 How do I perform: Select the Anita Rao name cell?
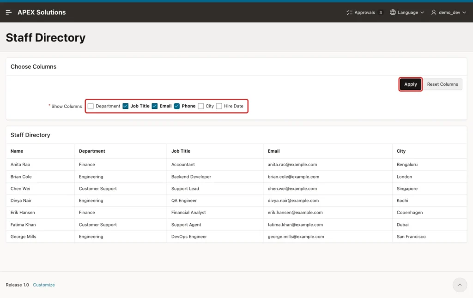40,165
